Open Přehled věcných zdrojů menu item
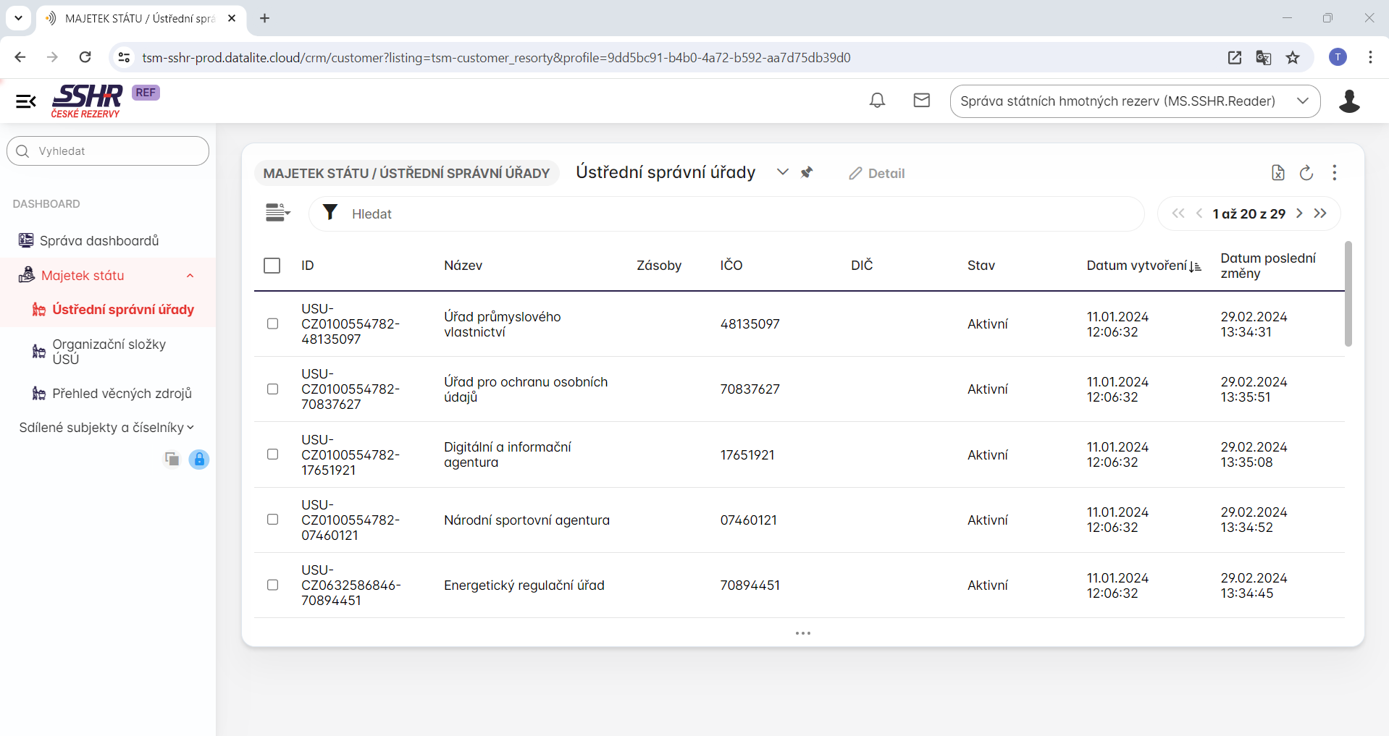 (x=122, y=394)
